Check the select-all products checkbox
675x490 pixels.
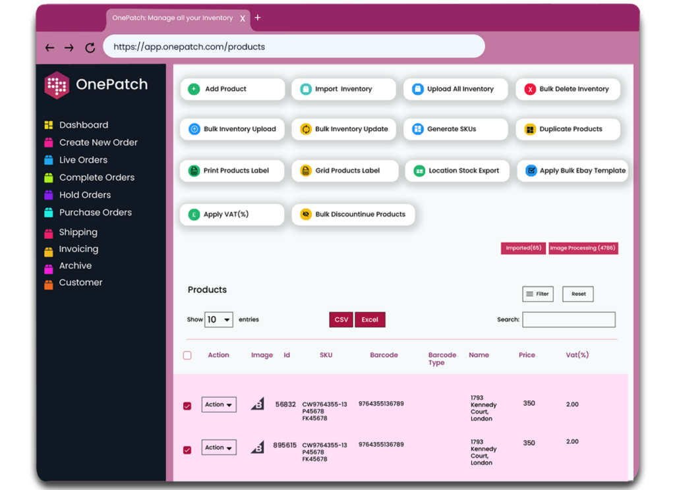(187, 354)
